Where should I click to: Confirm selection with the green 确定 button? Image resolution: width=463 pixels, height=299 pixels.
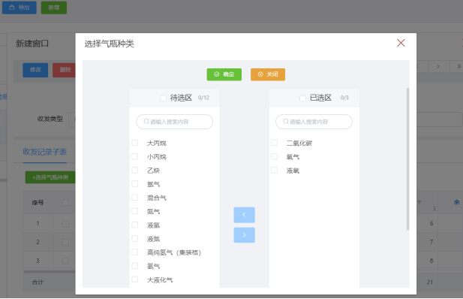tap(224, 74)
